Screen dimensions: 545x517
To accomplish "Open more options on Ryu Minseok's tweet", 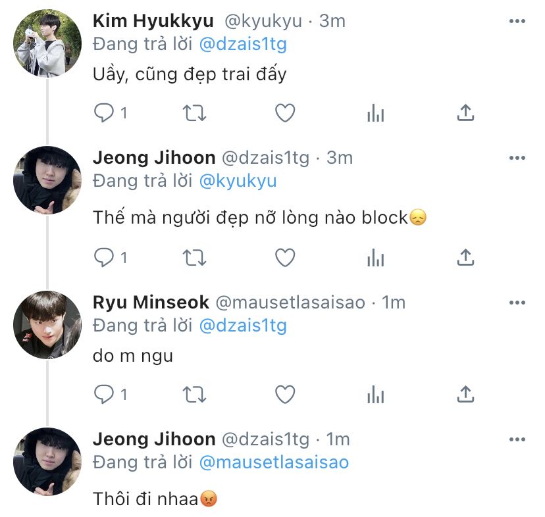I will [518, 303].
